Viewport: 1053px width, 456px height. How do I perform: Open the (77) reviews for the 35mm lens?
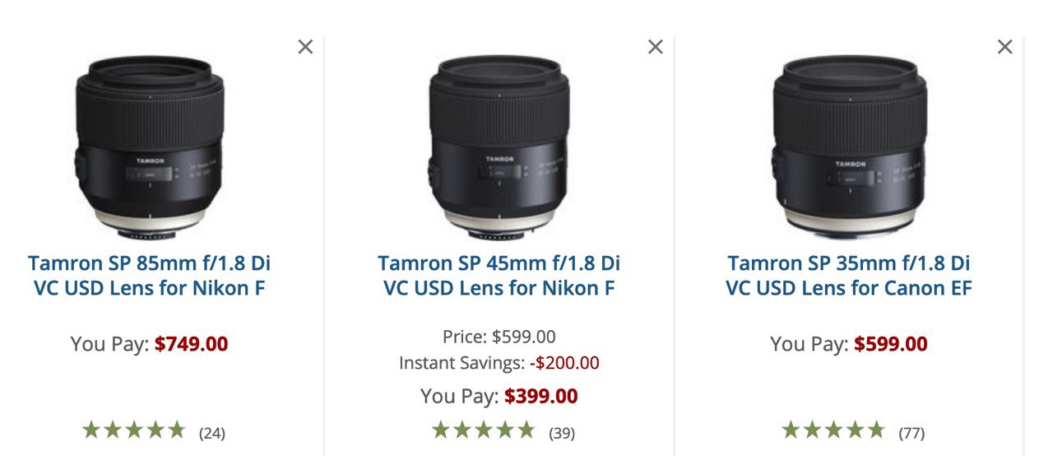coord(912,432)
